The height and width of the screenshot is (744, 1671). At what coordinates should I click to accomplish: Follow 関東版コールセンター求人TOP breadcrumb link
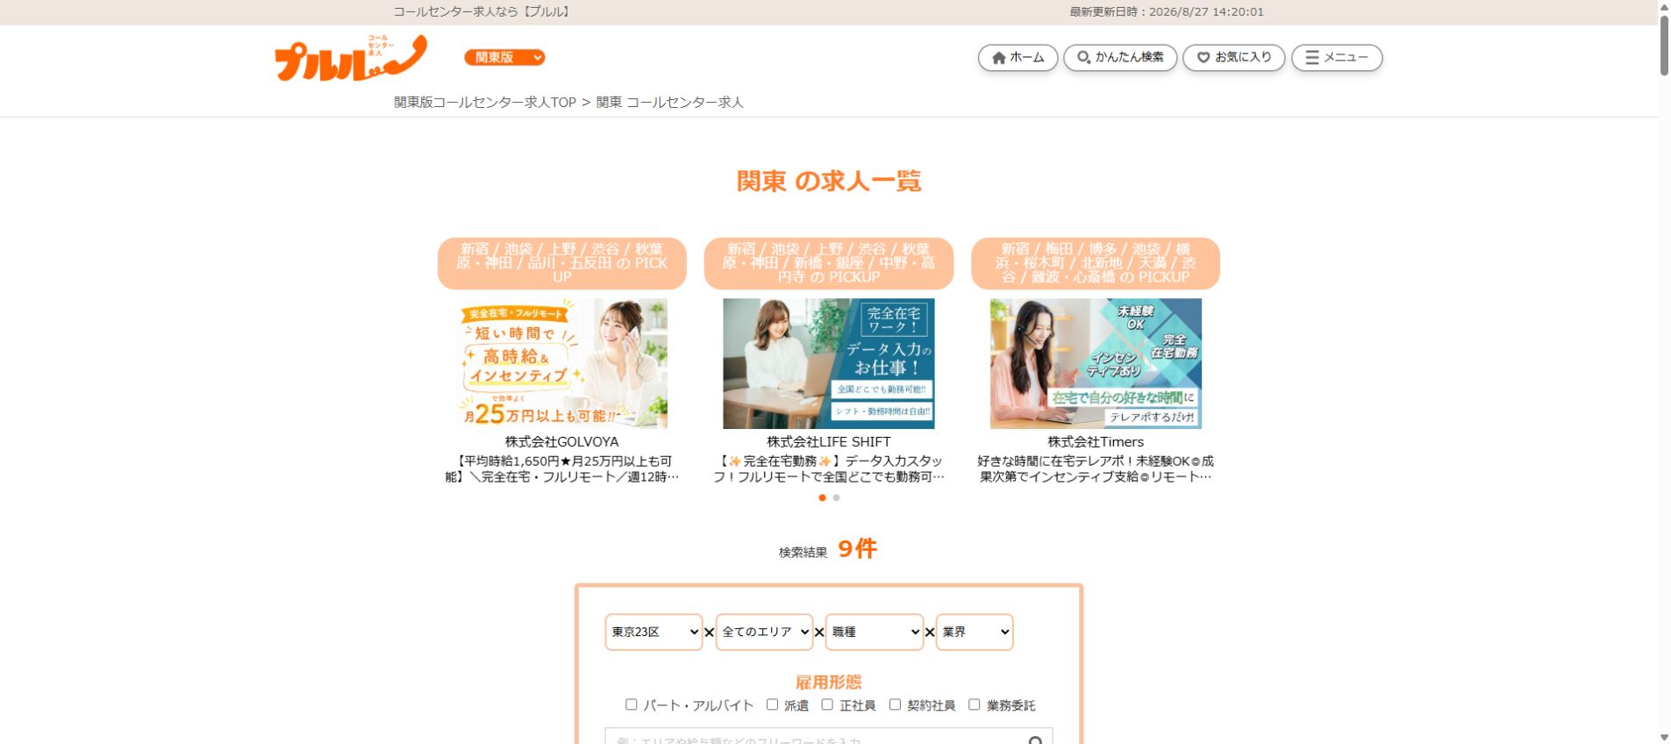coord(485,103)
